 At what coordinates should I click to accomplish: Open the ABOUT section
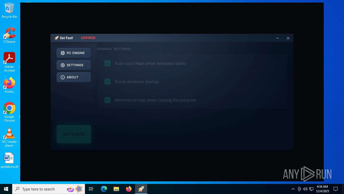click(74, 77)
